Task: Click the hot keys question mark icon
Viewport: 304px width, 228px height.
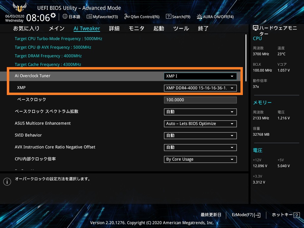Action: (297, 215)
